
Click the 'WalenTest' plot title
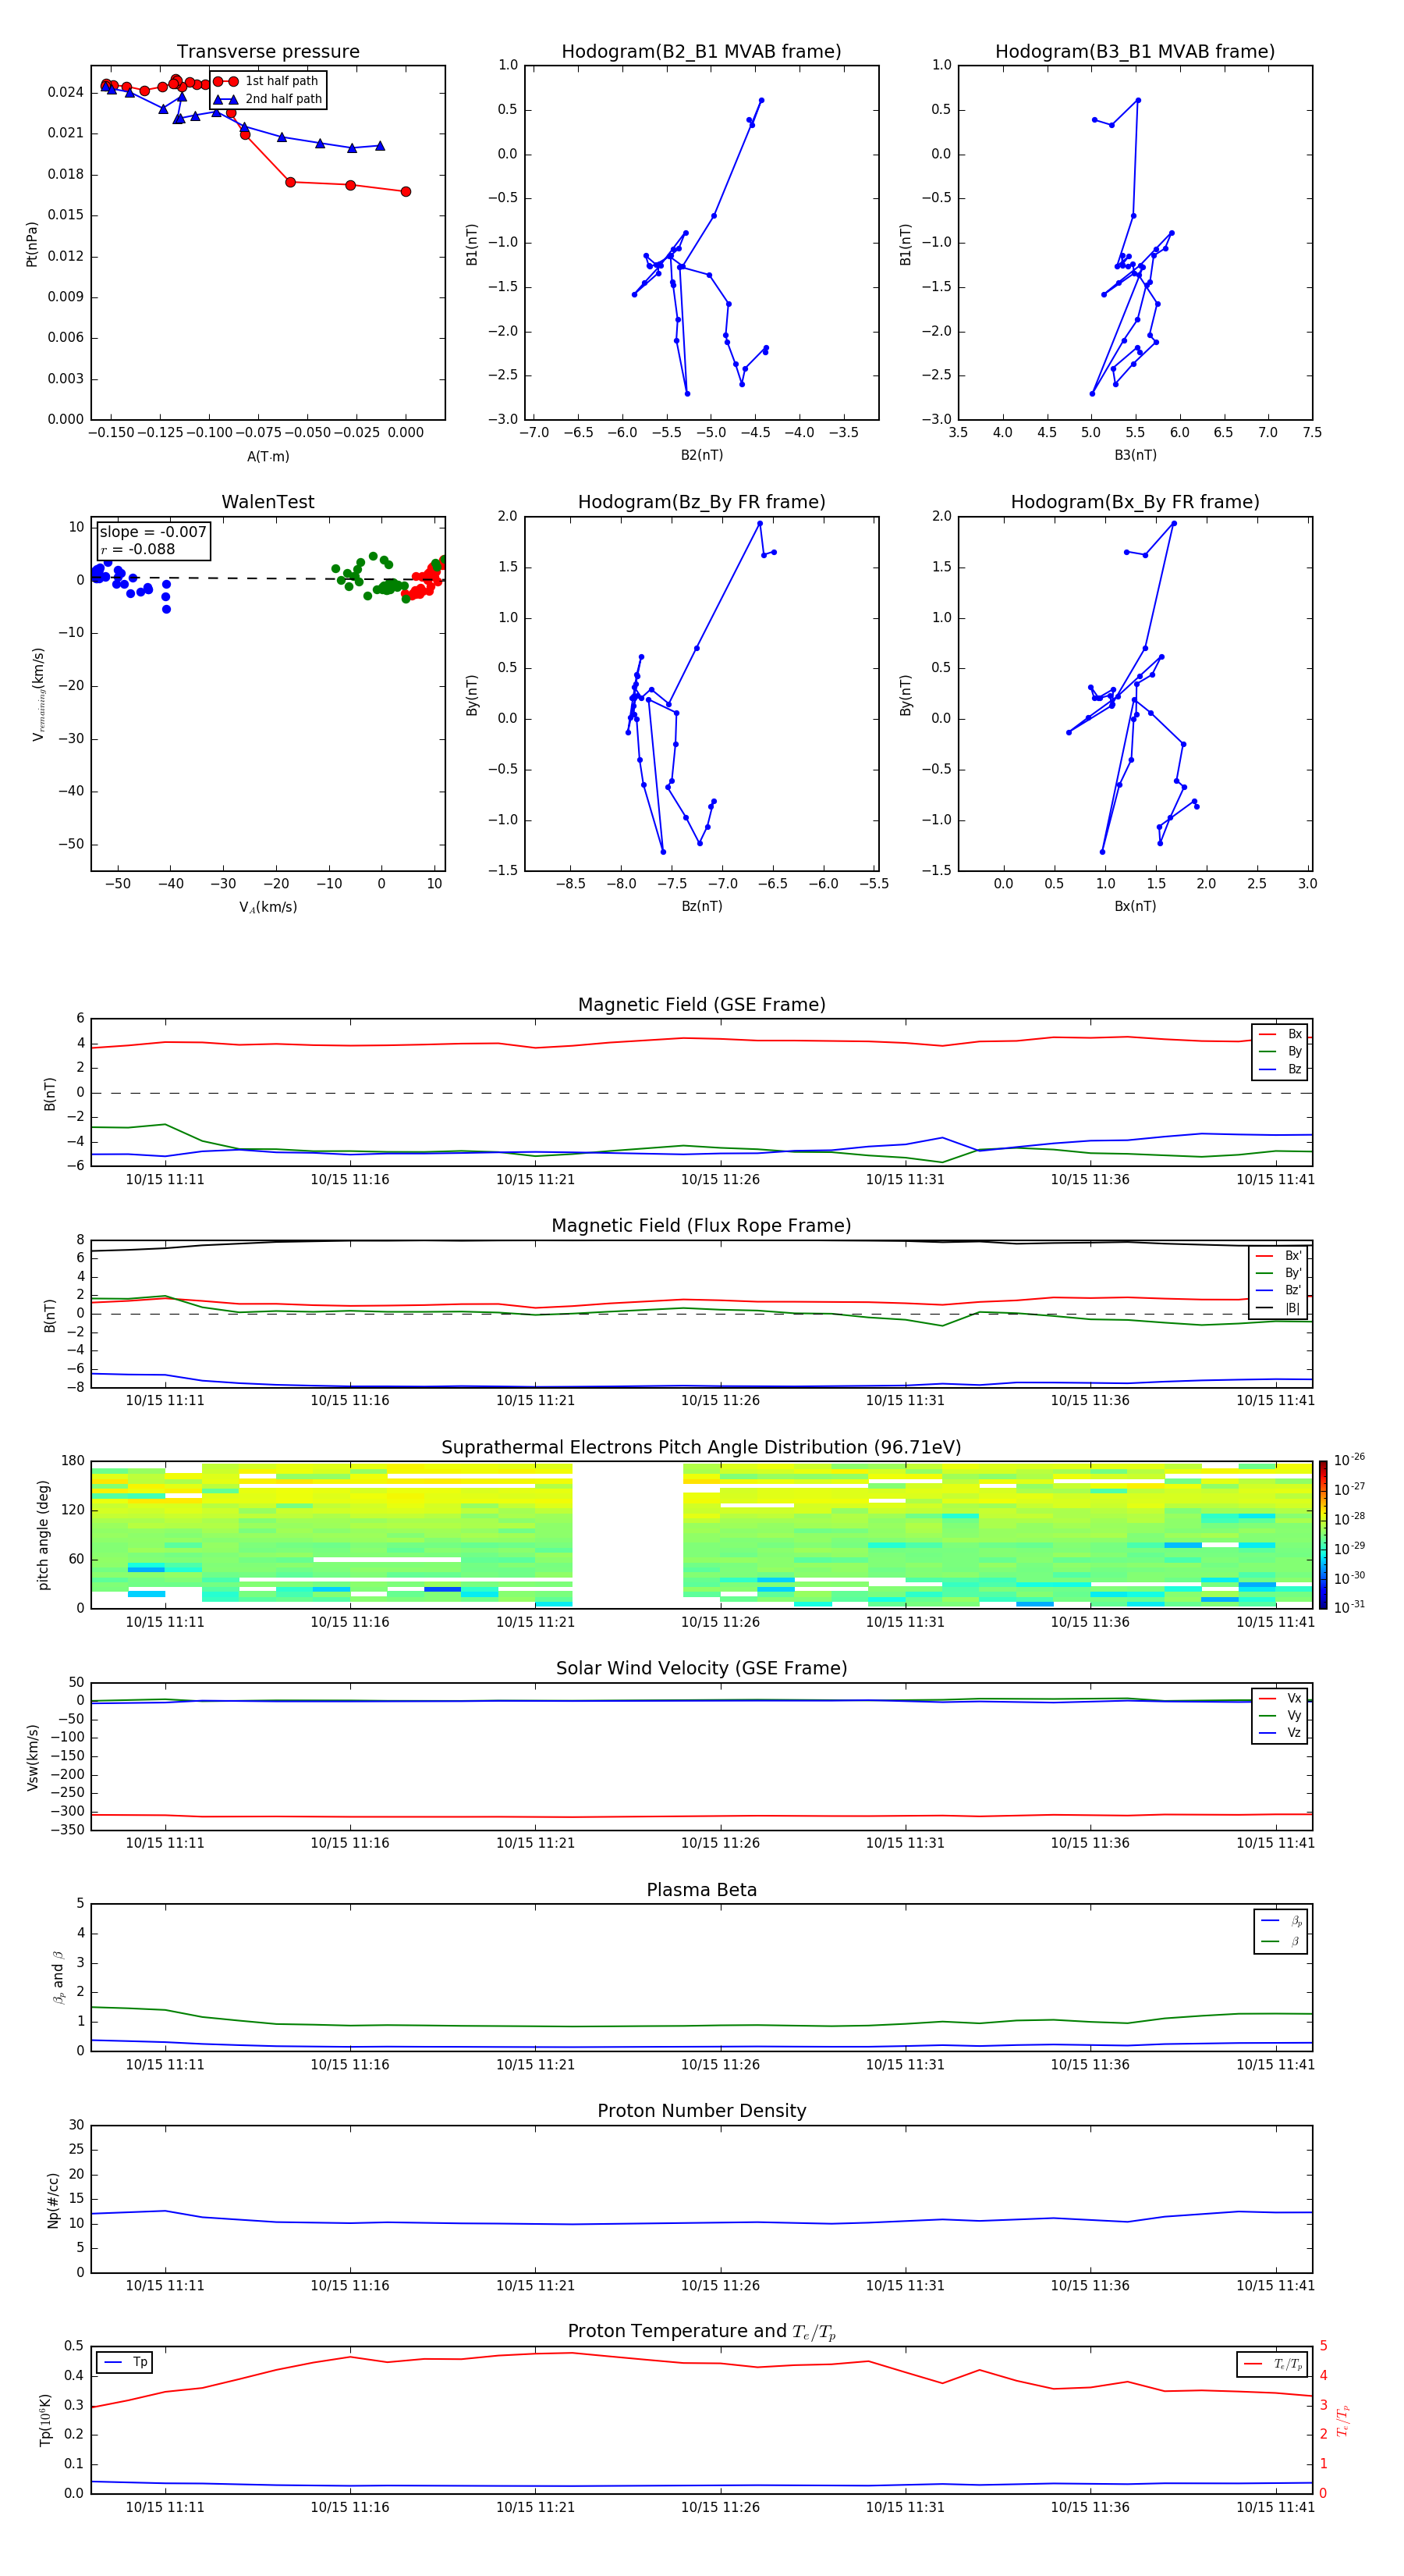pos(268,502)
